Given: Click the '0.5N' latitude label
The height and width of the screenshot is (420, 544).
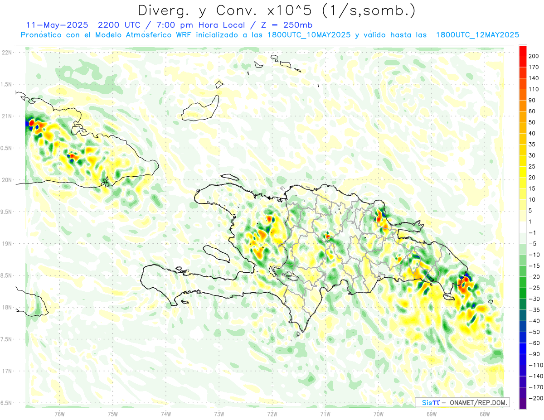Looking at the screenshot, I should coord(6,148).
